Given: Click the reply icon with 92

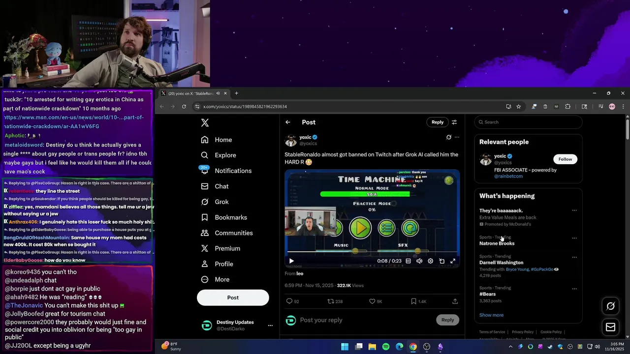Looking at the screenshot, I should coord(292,301).
